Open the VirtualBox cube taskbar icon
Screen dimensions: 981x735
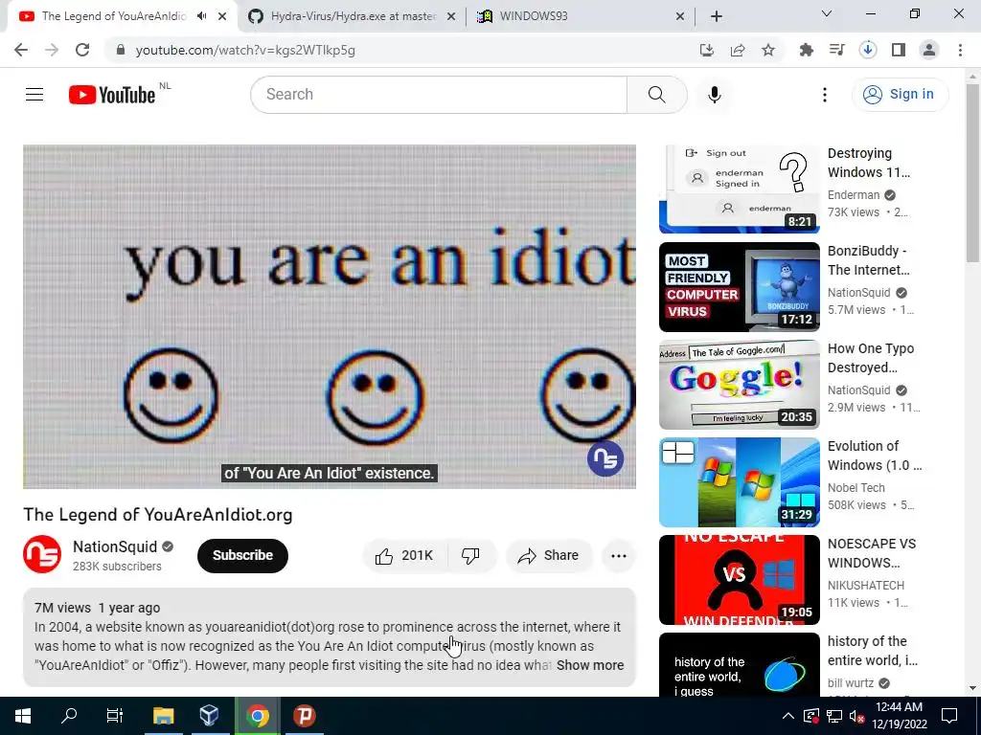(x=210, y=716)
